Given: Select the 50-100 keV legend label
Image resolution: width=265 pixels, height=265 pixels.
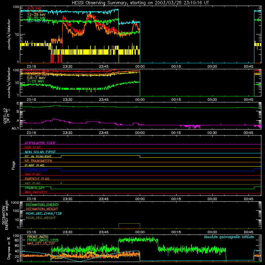Looking at the screenshot, I should [x=37, y=21].
